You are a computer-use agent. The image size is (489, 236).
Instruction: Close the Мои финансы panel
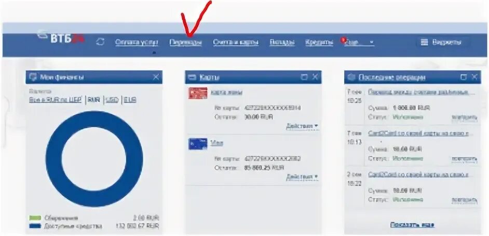(156, 77)
